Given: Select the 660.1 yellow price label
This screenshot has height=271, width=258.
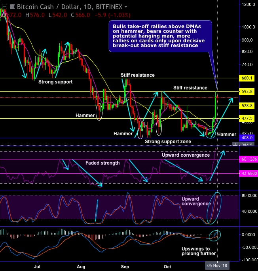Looking at the screenshot, I should click(247, 78).
